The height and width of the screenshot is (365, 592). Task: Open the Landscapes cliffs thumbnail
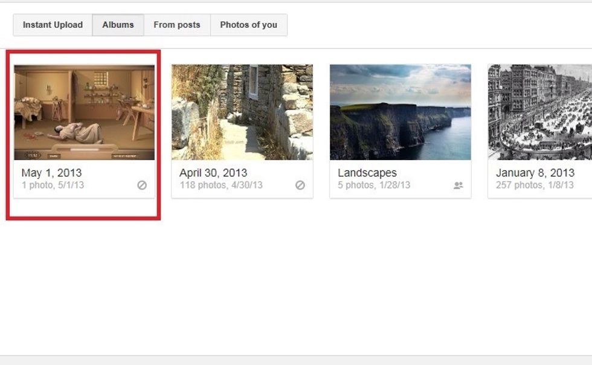[401, 112]
